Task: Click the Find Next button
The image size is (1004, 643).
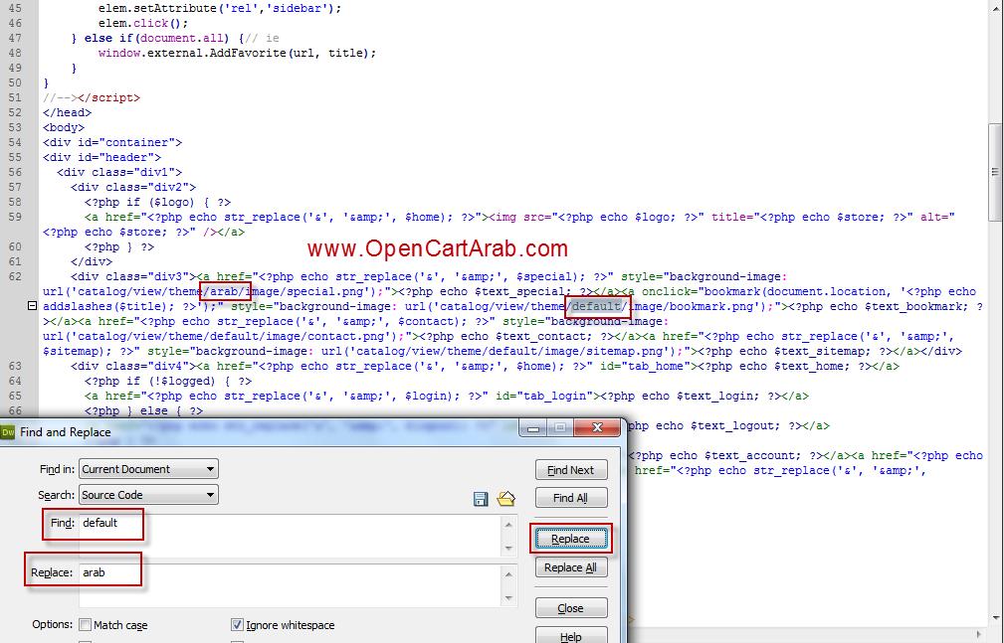Action: pyautogui.click(x=571, y=470)
